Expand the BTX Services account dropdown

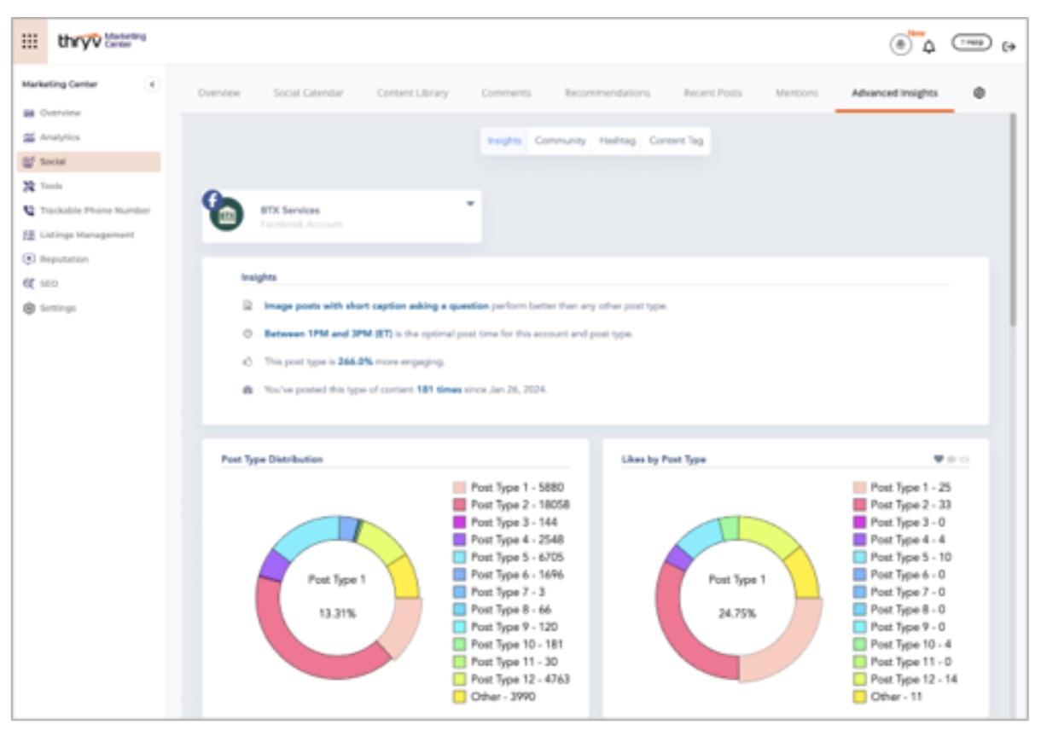(469, 205)
